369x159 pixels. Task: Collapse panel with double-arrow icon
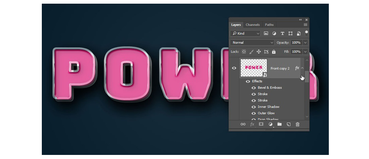[x=300, y=20]
